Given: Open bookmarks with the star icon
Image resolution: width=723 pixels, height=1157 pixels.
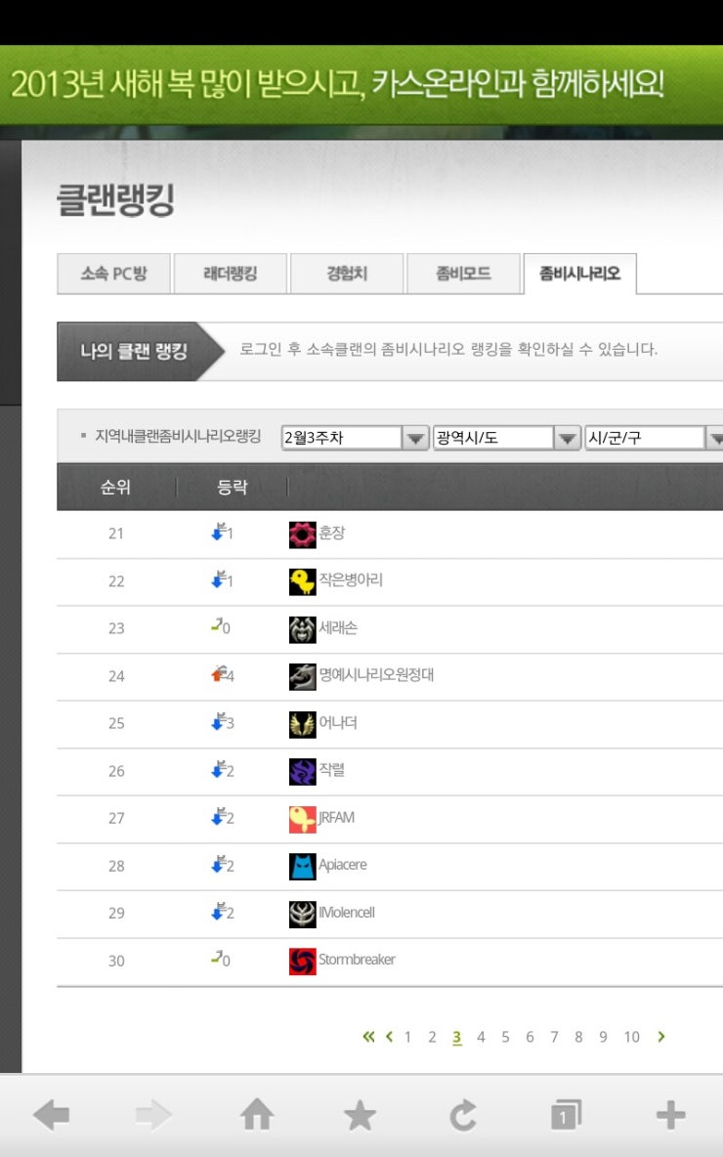Looking at the screenshot, I should click(x=360, y=1115).
